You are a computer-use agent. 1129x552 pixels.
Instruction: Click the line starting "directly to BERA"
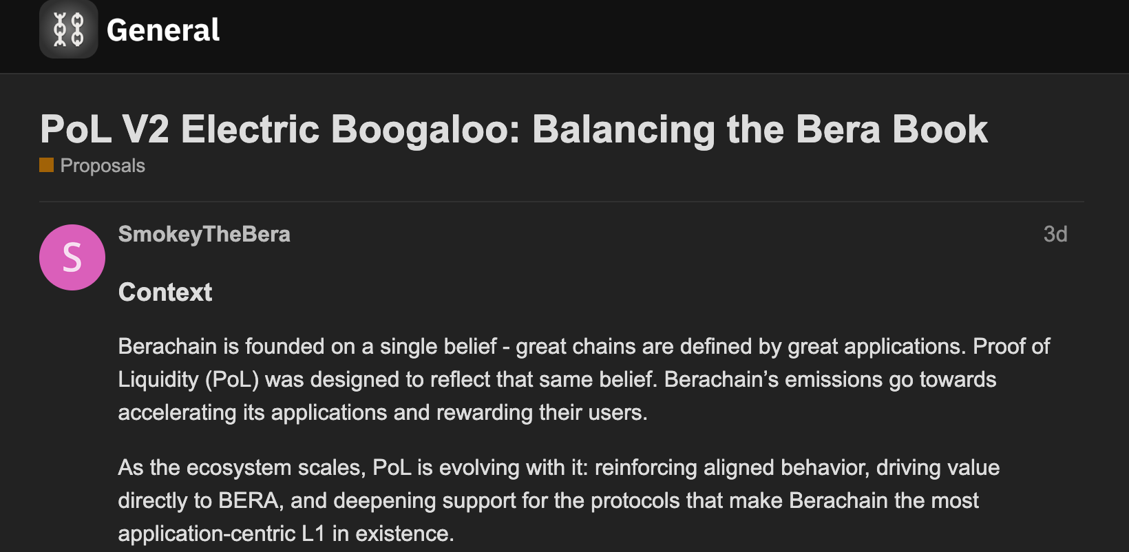(547, 500)
